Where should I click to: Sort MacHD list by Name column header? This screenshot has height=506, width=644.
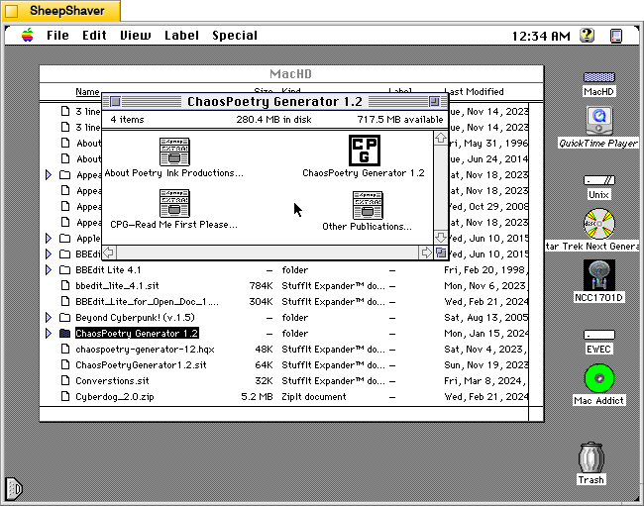tap(87, 92)
